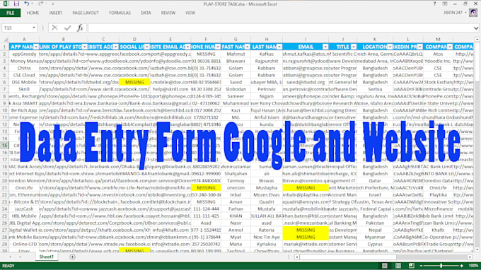Click the user avatar picture

(x=473, y=13)
